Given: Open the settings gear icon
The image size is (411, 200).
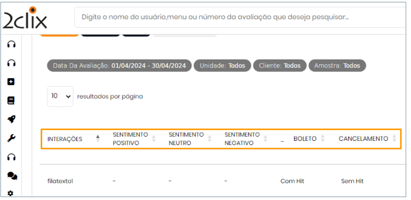Looking at the screenshot, I should 11,193.
